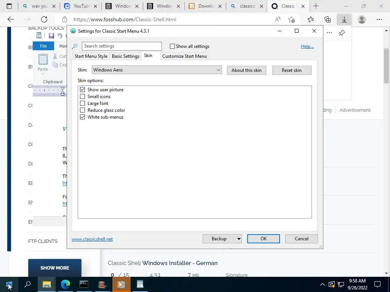This screenshot has height=292, width=390.
Task: Open the Collections icon in Edge
Action: (328, 19)
